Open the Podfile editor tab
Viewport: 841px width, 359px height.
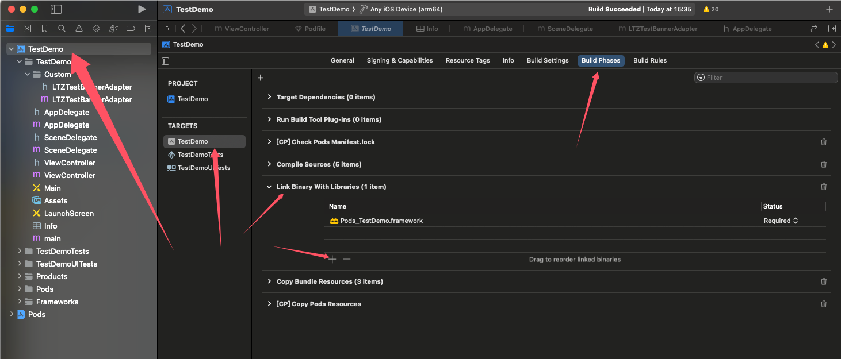tap(310, 29)
